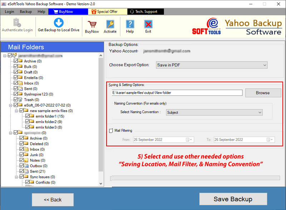Screen dimensions: 286x210
Task: Click the Get Backup to Local Drive icon
Action: tap(59, 23)
